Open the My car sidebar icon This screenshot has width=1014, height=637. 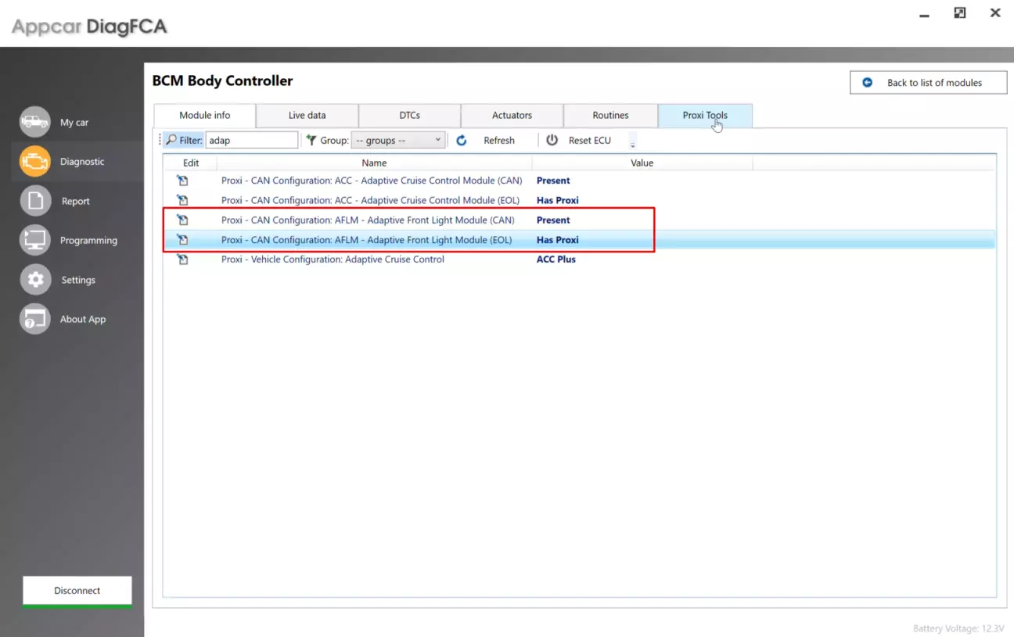pos(35,122)
